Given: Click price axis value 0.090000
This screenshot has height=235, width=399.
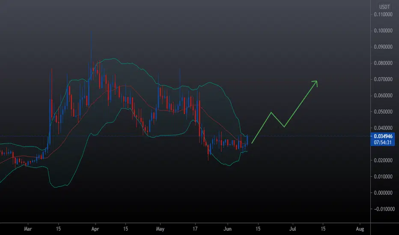Looking at the screenshot, I should tap(383, 47).
